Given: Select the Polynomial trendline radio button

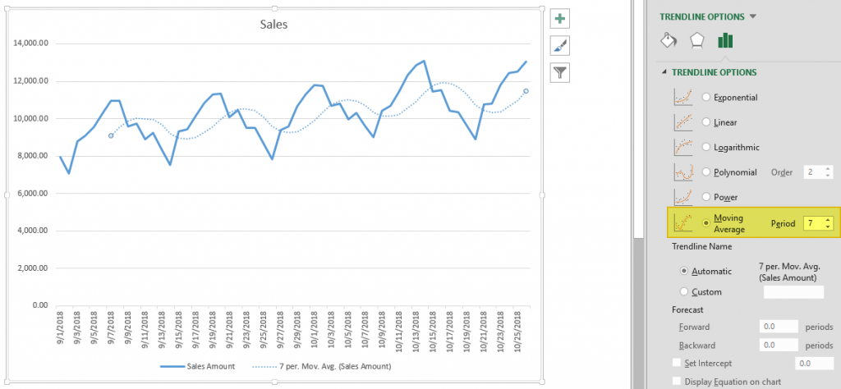Looking at the screenshot, I should click(x=705, y=172).
